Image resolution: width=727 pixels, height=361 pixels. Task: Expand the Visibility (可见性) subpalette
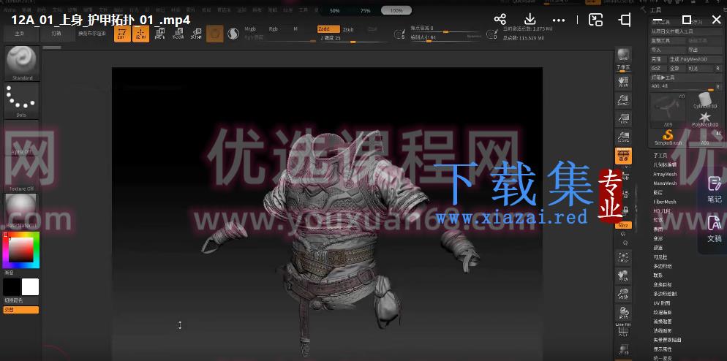[660, 257]
